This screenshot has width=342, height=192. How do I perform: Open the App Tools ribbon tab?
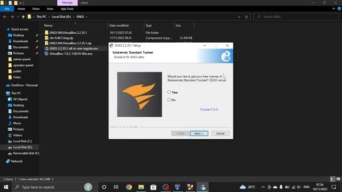coord(67,9)
